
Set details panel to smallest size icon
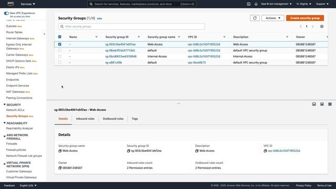(314, 104)
